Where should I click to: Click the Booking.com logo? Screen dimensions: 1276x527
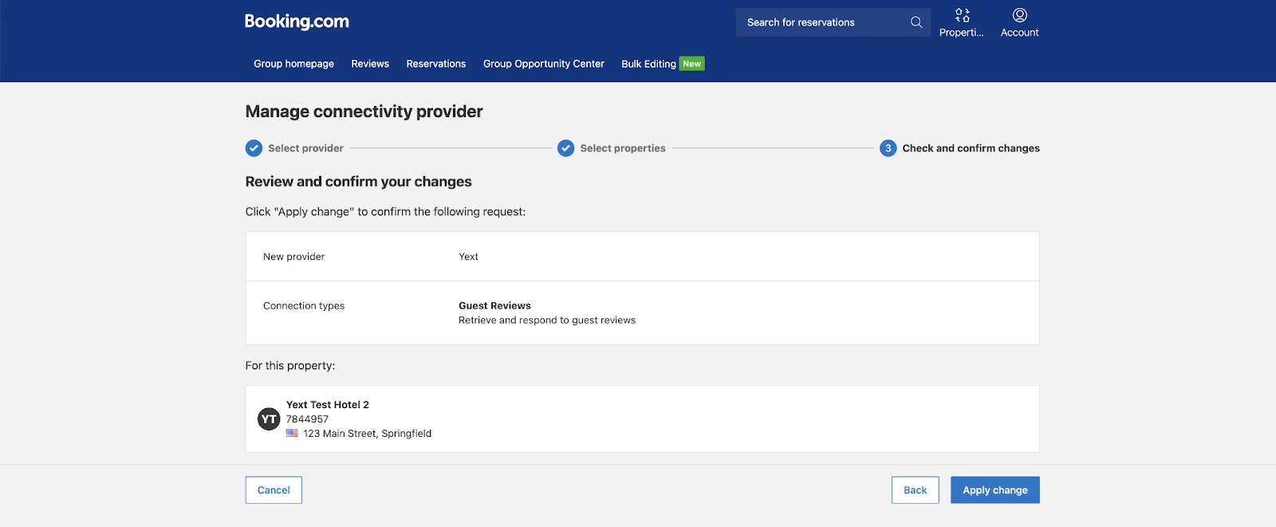[297, 22]
